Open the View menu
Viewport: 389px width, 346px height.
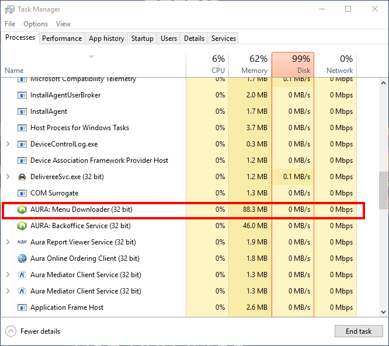coord(63,24)
